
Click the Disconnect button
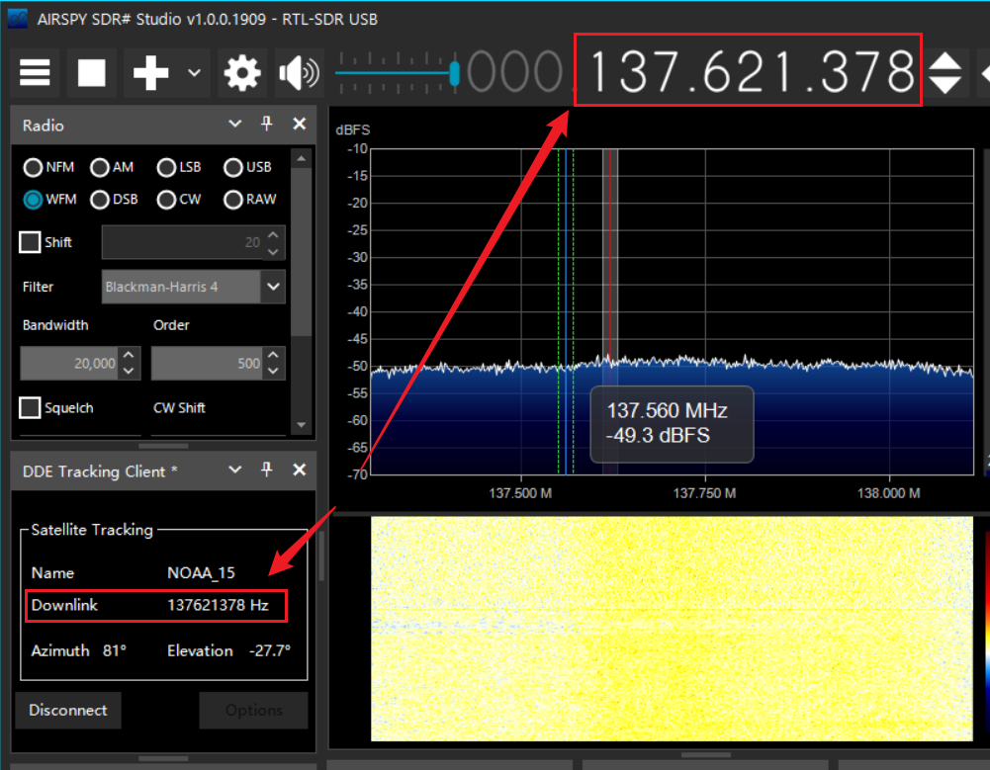click(68, 710)
